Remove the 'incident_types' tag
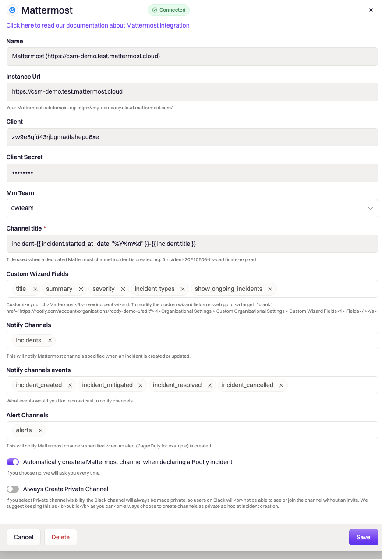 coord(183,289)
